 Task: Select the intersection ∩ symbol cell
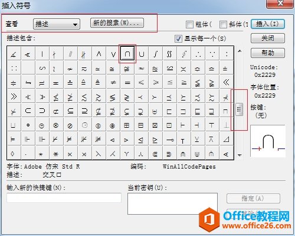(127, 53)
